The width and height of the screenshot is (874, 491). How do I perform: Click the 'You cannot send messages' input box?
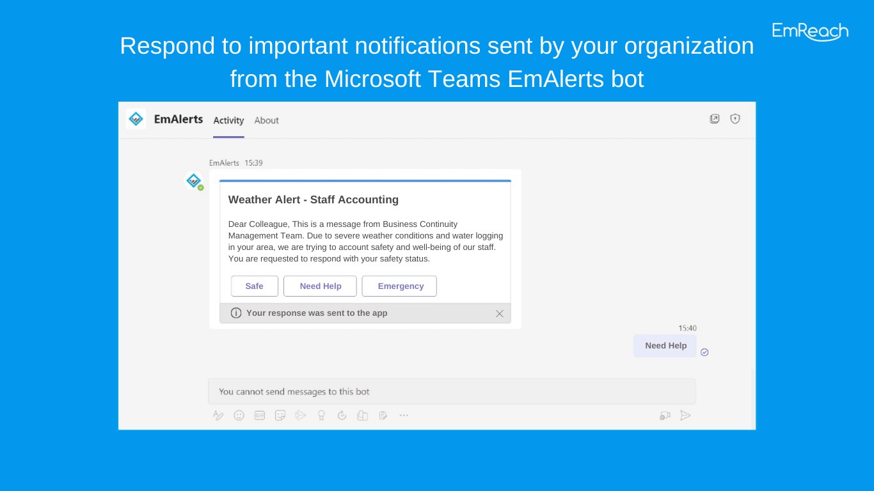point(452,391)
